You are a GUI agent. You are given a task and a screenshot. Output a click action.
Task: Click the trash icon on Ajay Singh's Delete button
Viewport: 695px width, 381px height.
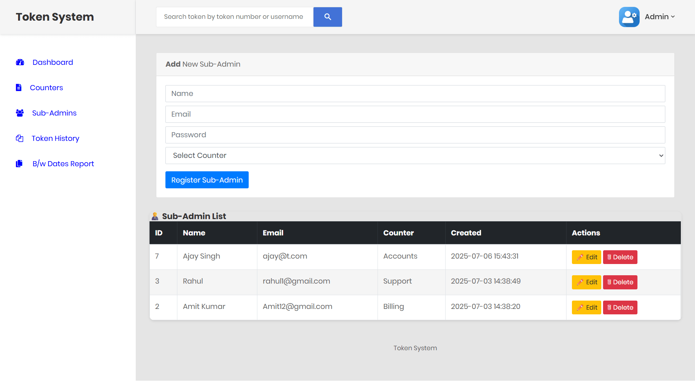[x=610, y=257]
